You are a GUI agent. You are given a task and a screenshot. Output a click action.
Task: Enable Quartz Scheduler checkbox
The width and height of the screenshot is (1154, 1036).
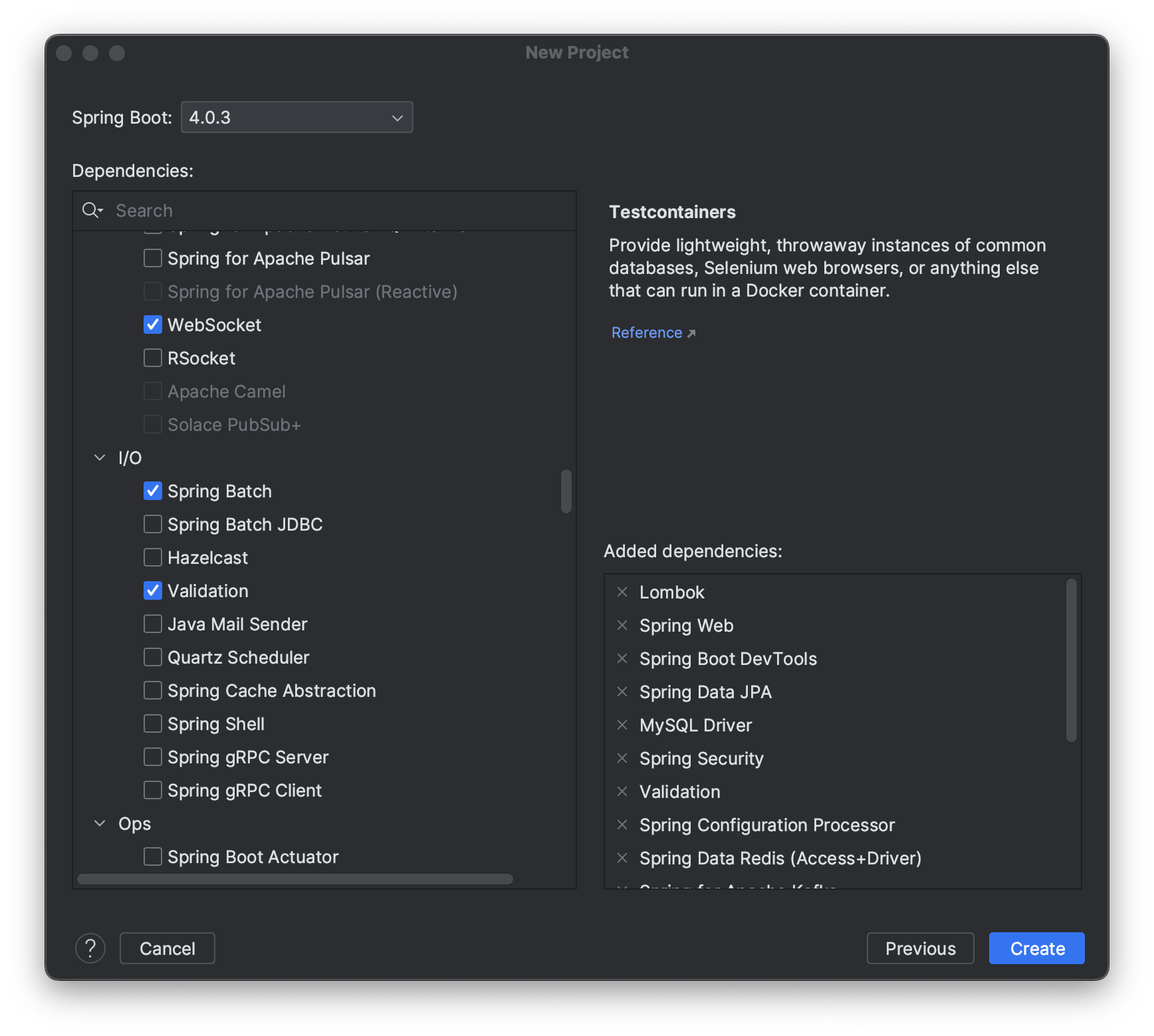click(153, 657)
